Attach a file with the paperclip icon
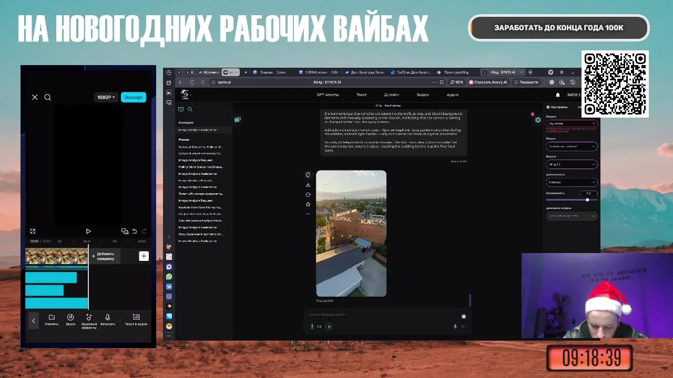 312,327
